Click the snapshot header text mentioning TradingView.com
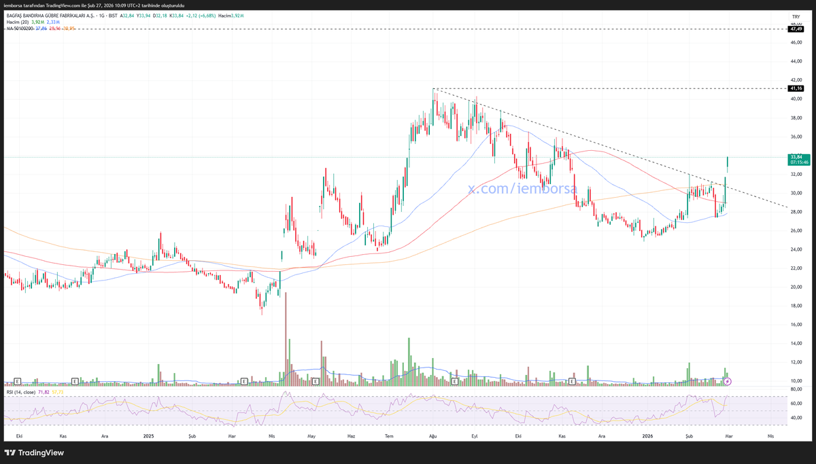Screen dimensions: 816x464 (94, 5)
